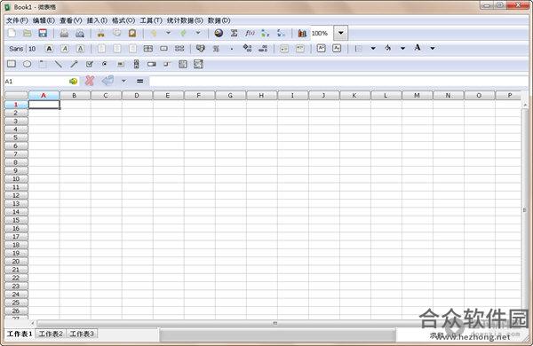Image resolution: width=533 pixels, height=346 pixels.
Task: Switch to the 工作表2 sheet tab
Action: [51, 334]
